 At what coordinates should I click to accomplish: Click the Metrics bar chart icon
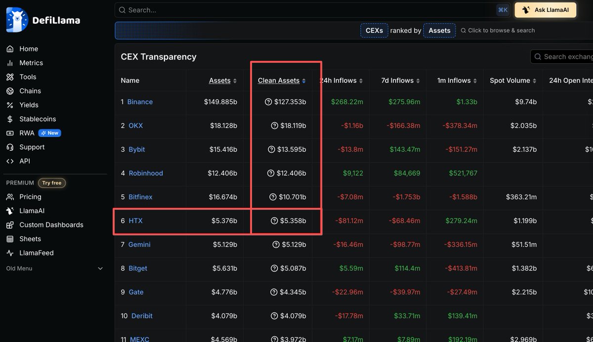pos(10,63)
